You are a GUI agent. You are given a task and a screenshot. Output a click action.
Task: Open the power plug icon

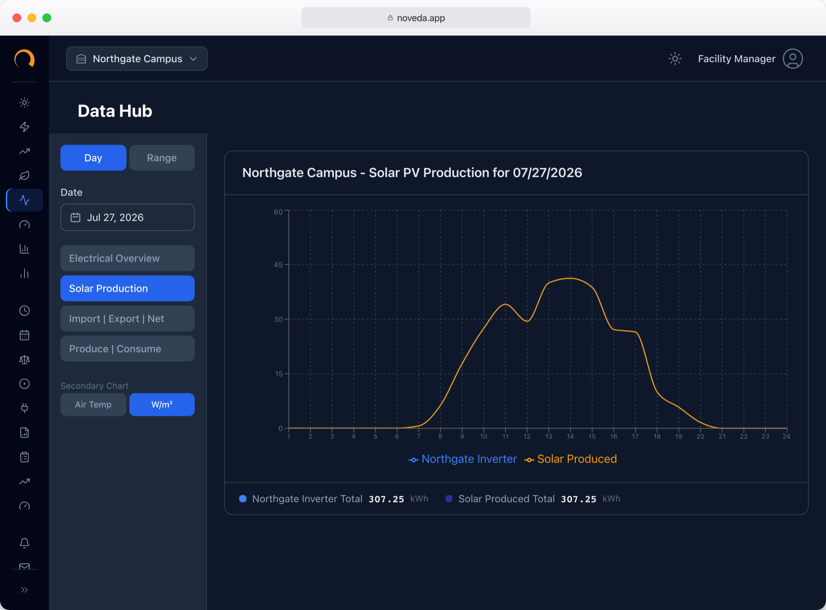pyautogui.click(x=24, y=408)
